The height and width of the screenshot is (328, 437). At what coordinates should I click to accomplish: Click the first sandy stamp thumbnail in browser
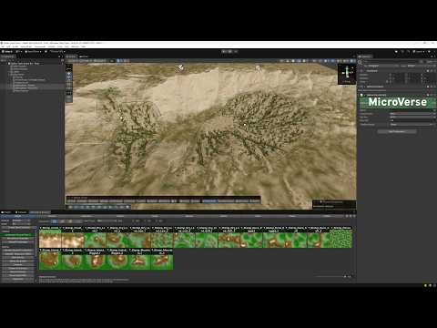[50, 237]
